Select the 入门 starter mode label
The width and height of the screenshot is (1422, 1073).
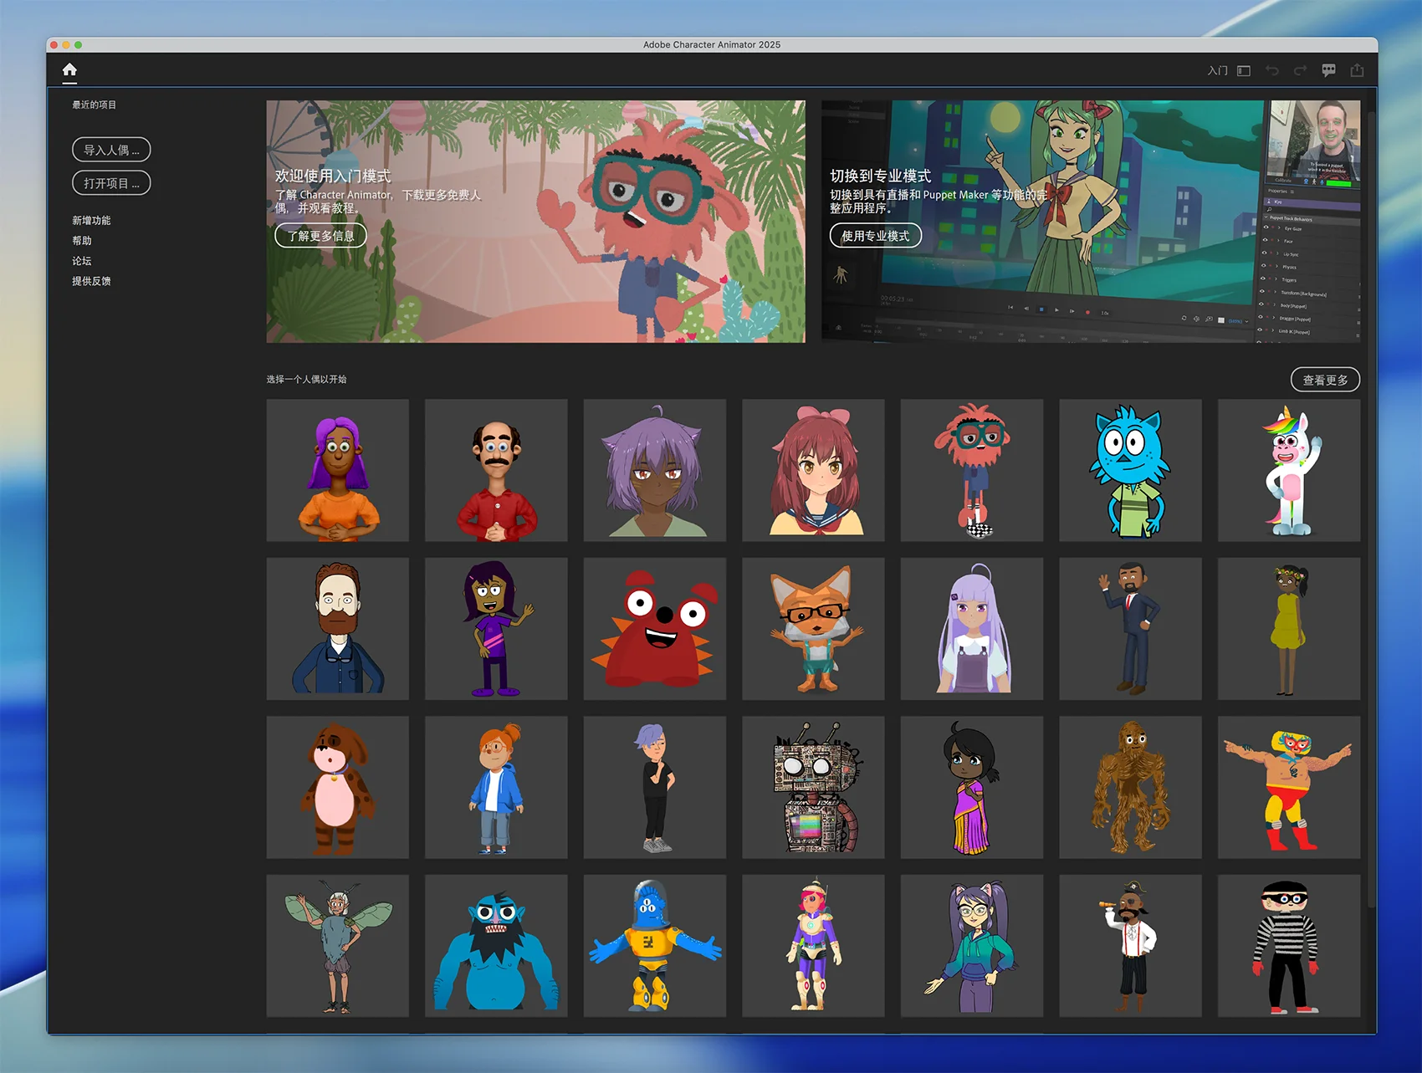(x=1217, y=71)
